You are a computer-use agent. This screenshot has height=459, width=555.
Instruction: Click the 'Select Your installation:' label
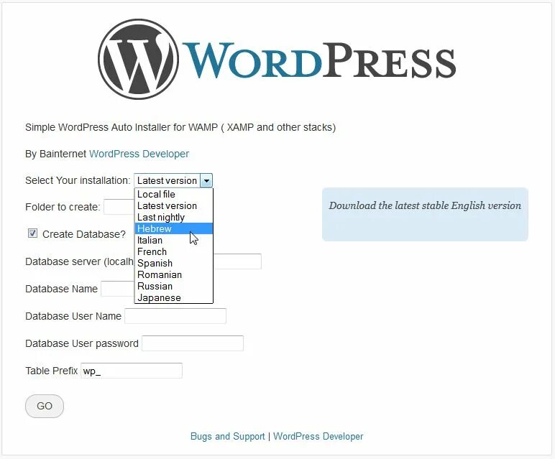[x=78, y=180]
